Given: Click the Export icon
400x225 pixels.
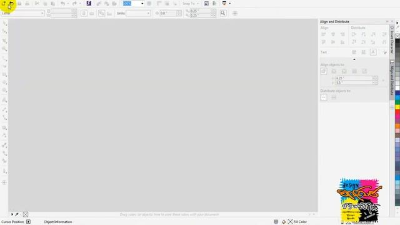Looking at the screenshot, I should [x=107, y=3].
